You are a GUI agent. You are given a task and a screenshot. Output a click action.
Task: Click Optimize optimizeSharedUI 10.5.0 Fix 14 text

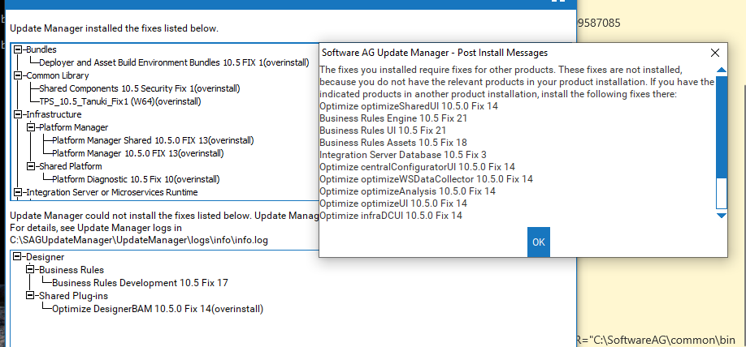[x=409, y=106]
